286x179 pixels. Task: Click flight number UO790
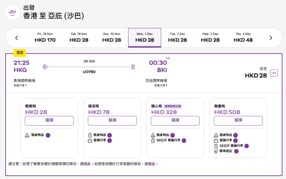click(x=89, y=72)
